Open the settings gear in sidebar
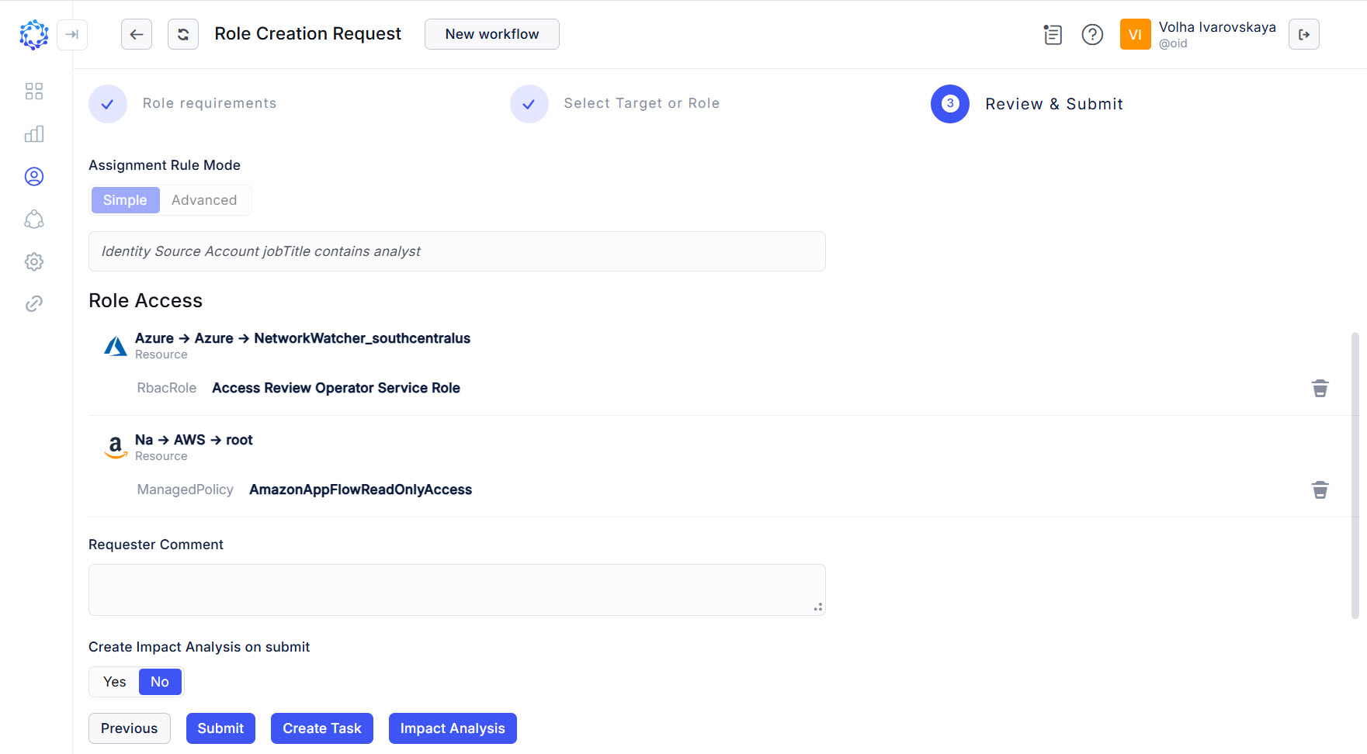 click(34, 261)
